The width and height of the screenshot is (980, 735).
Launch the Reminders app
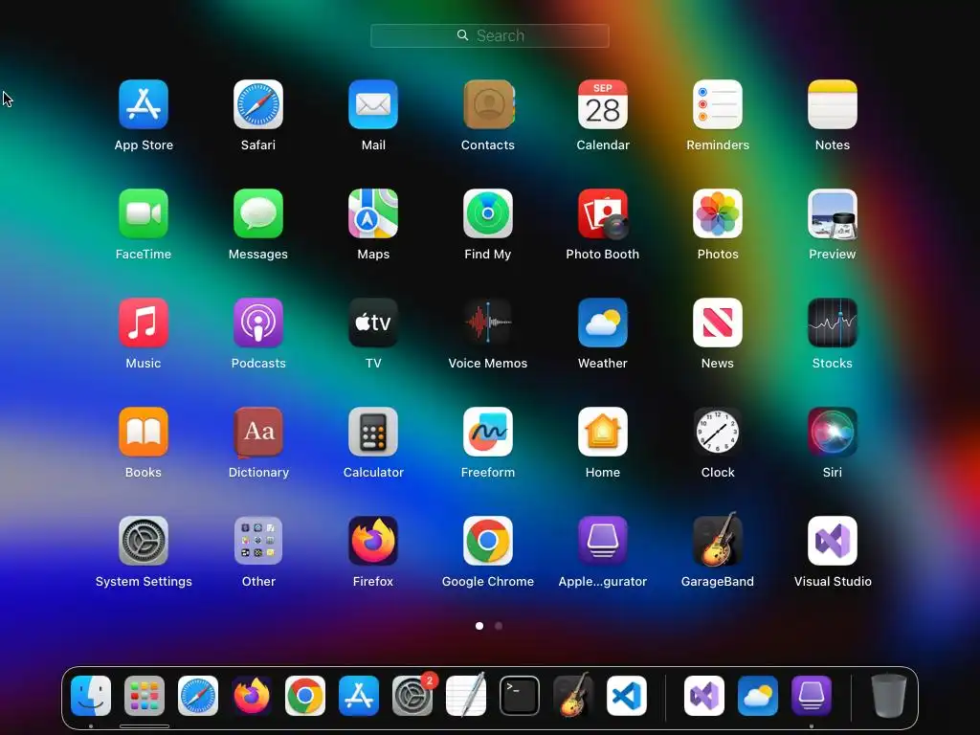pos(718,104)
